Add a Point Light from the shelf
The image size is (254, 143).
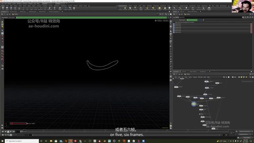[125, 8]
